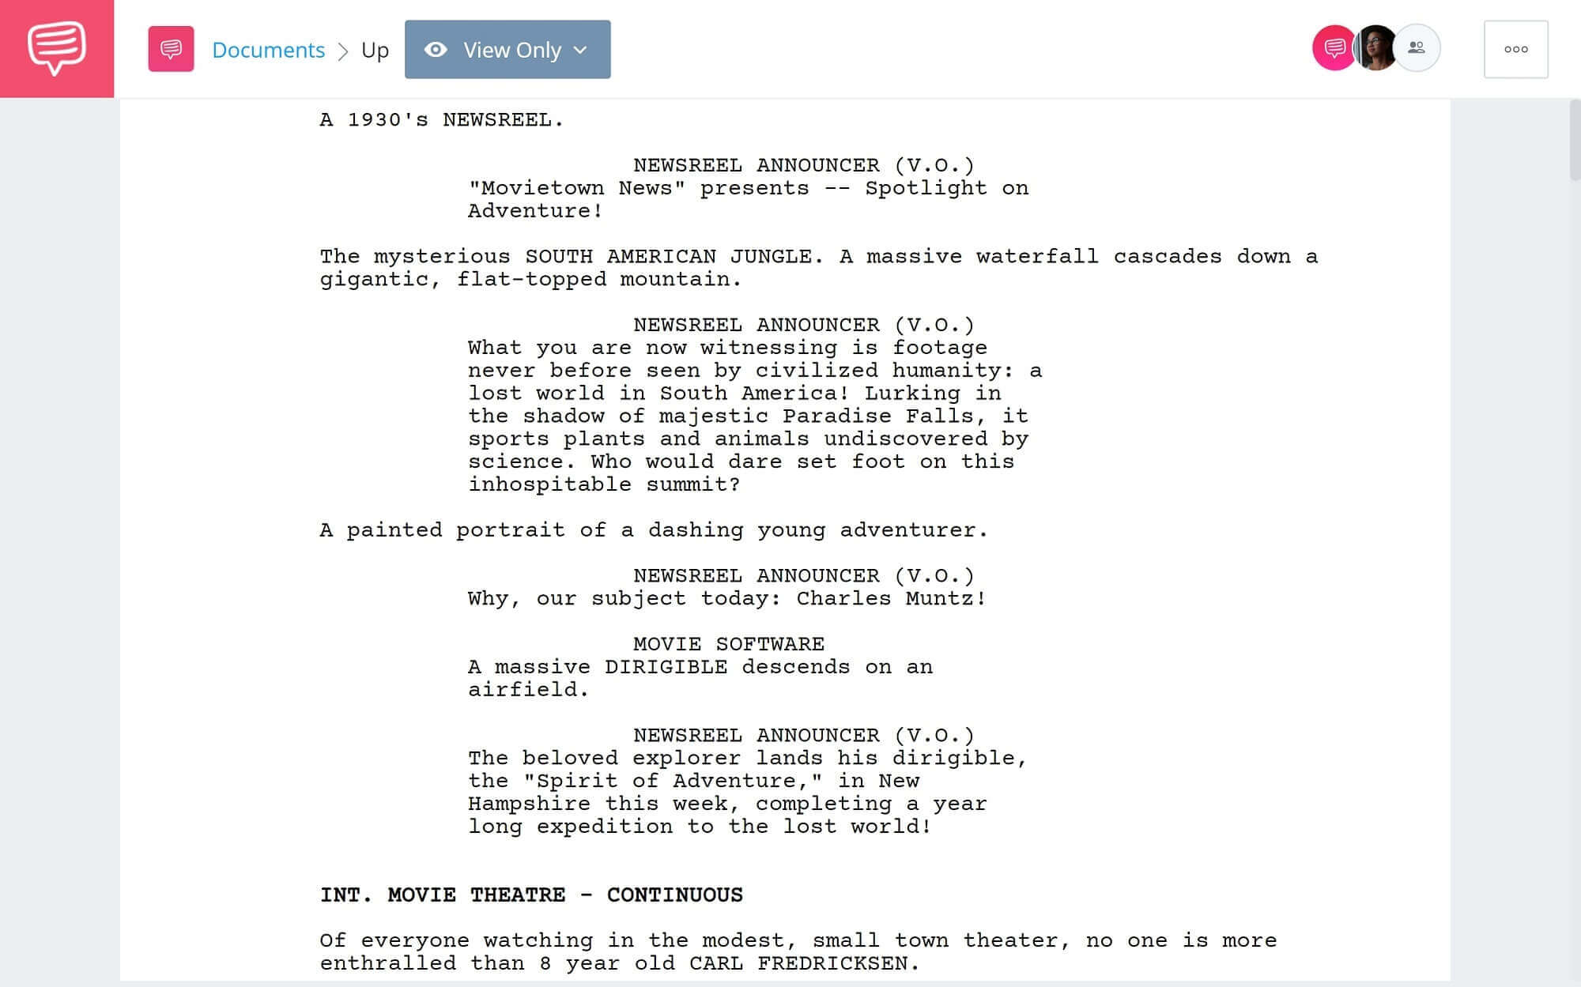The image size is (1581, 987).
Task: Click the dark user profile avatar
Action: (x=1375, y=47)
